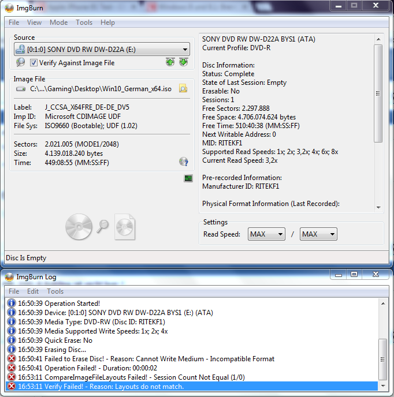Click the ImgBurn title bar app icon
Screen dimensions: 394x397
tap(9, 8)
